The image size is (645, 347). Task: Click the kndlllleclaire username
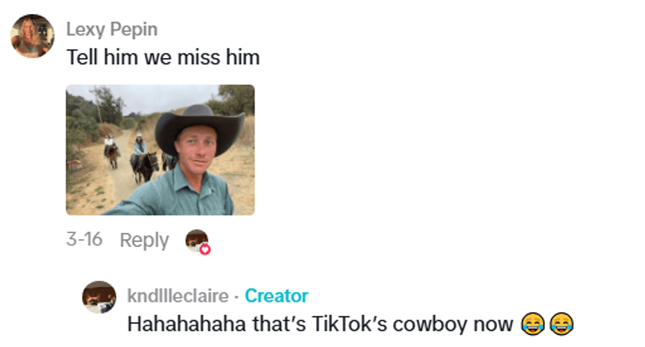(178, 296)
